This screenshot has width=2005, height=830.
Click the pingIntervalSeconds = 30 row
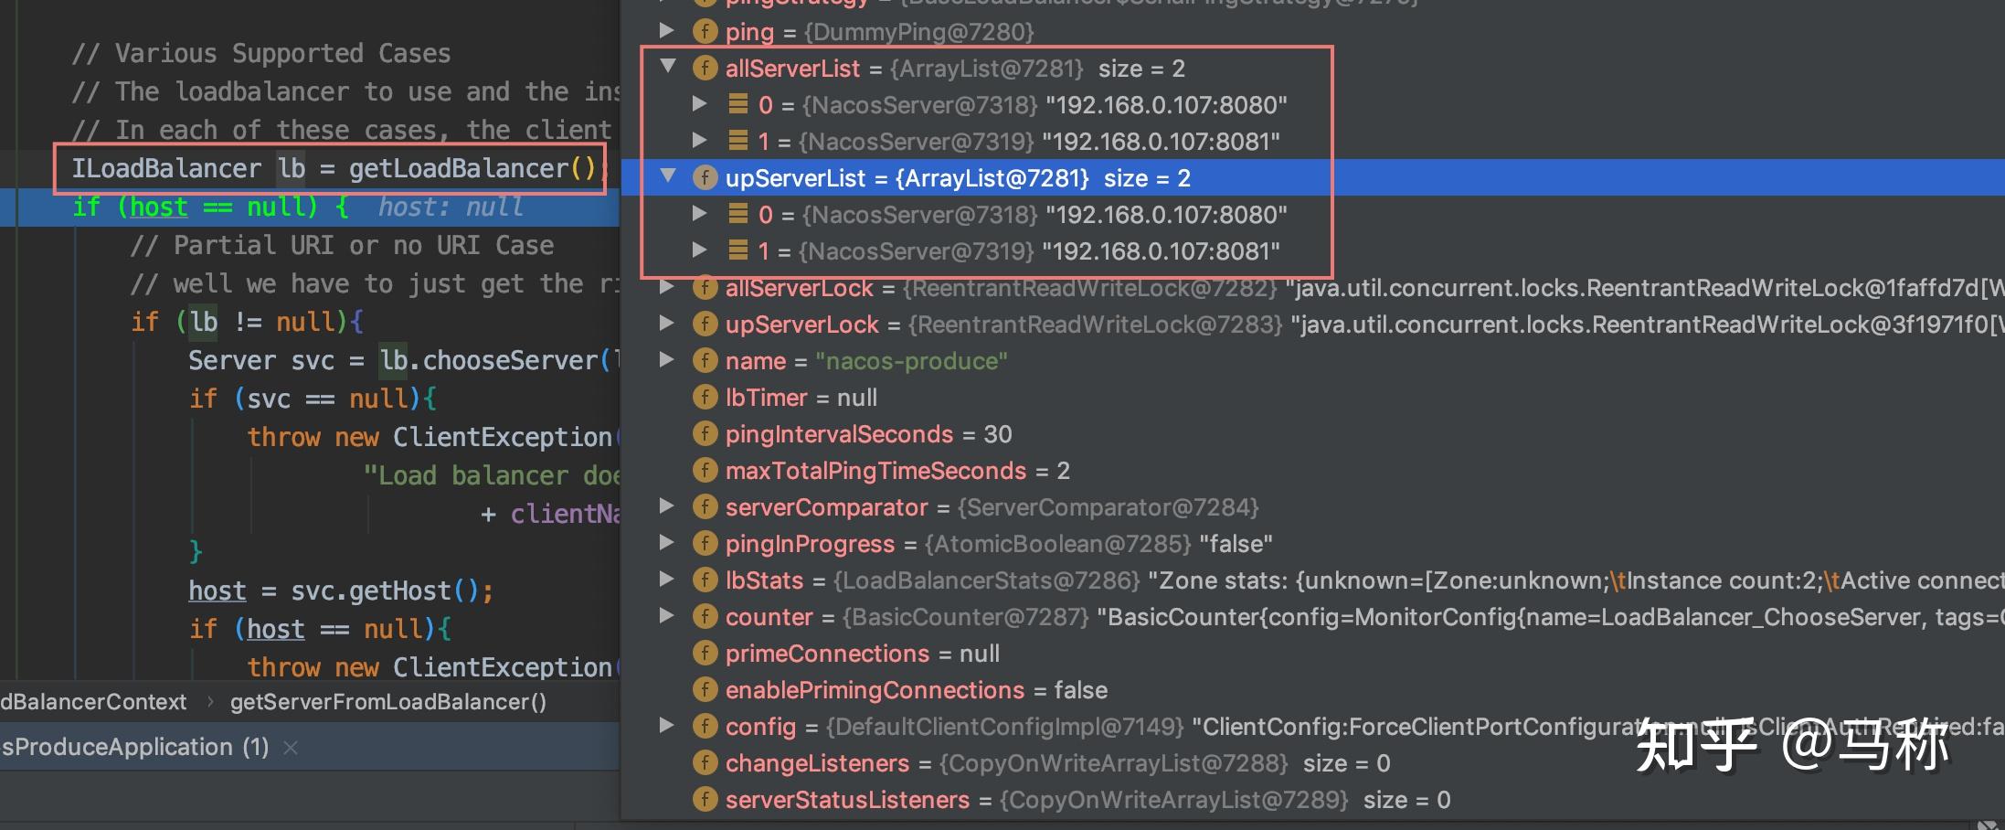coord(1312,433)
